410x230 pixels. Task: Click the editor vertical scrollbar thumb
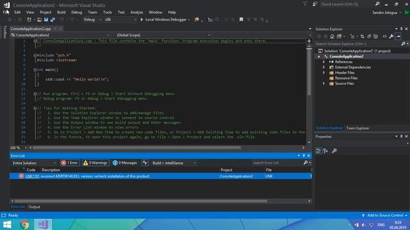pos(309,72)
